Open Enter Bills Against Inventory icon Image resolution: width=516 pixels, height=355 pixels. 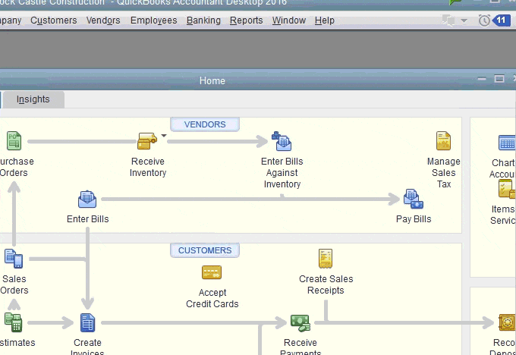(282, 141)
